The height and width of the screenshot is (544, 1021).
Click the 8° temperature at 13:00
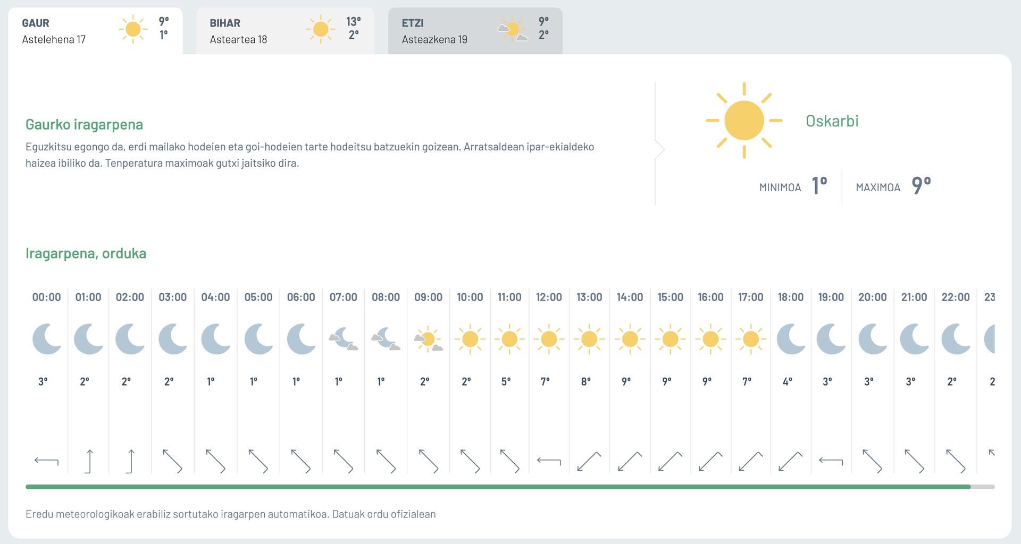(585, 381)
